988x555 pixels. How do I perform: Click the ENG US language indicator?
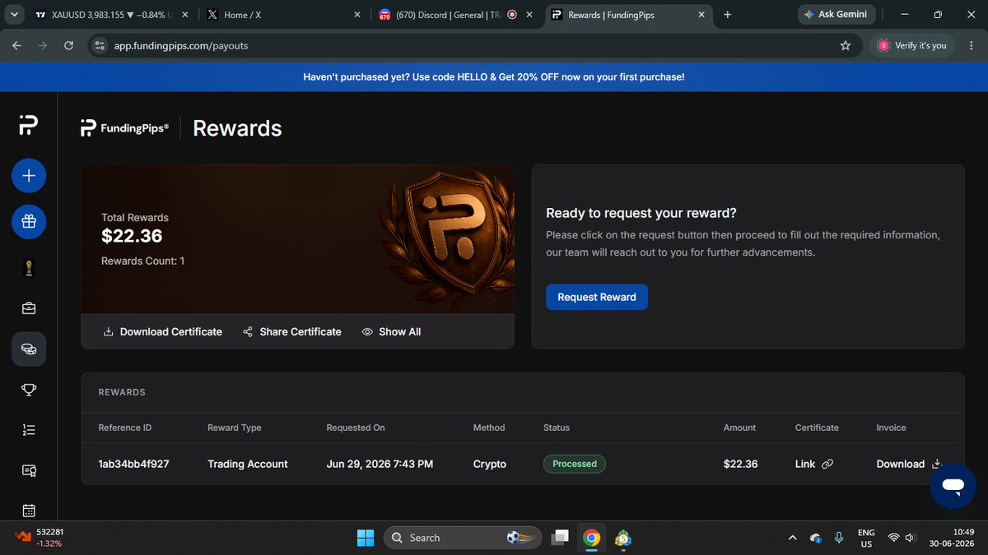[866, 538]
